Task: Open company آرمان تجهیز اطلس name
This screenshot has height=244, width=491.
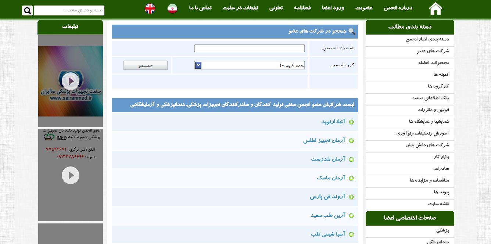Action: coord(324,140)
